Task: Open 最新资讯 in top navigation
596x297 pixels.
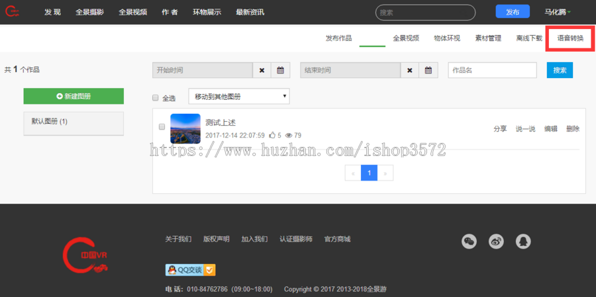Action: (250, 12)
